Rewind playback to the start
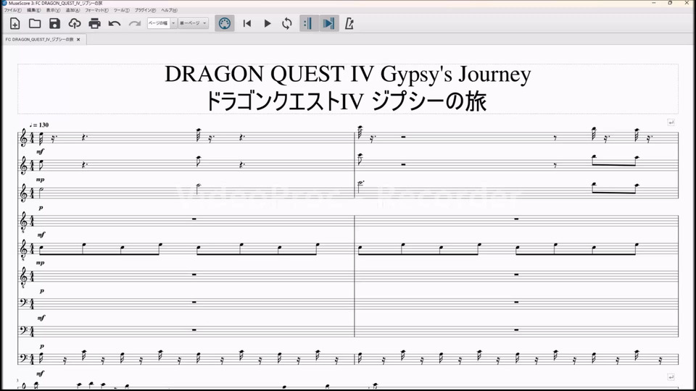Screen dimensions: 696x391 247,23
